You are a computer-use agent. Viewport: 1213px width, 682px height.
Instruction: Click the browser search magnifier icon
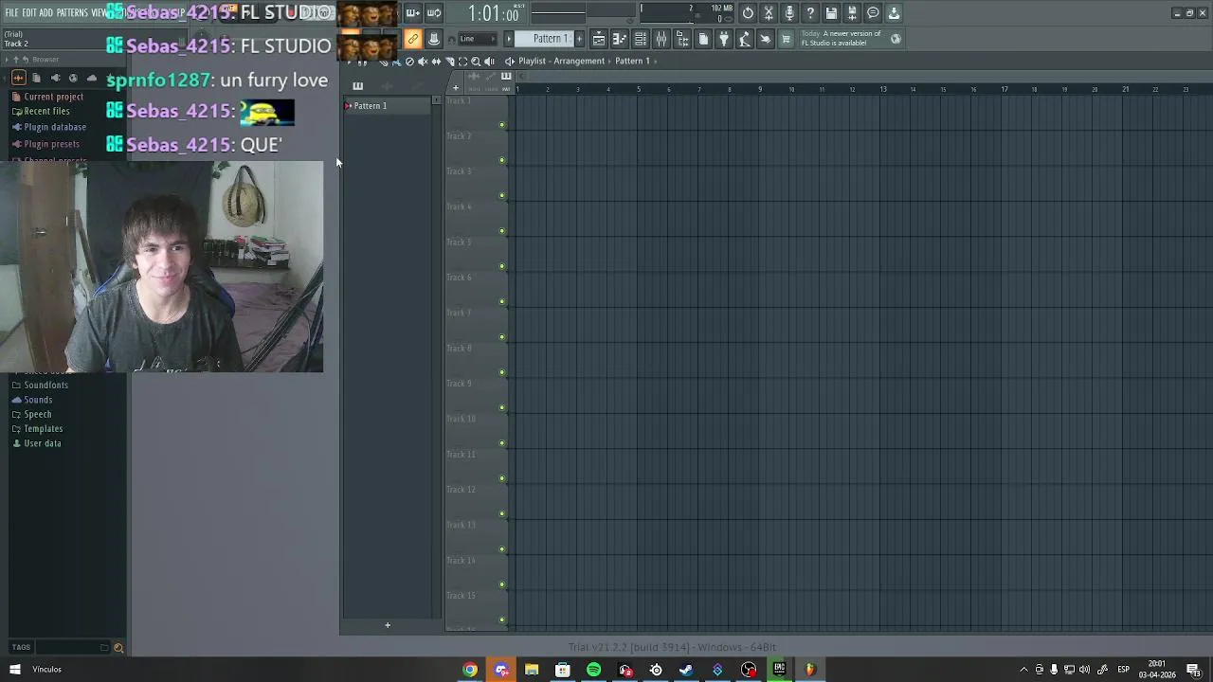118,648
